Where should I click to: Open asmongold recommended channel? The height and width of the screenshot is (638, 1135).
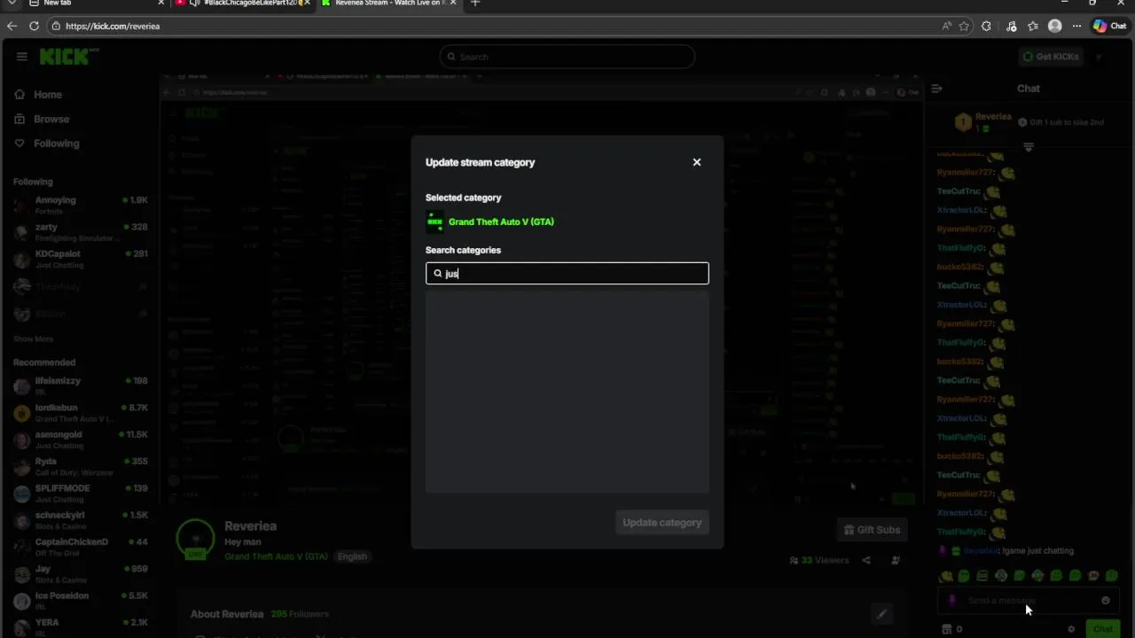[x=80, y=440]
